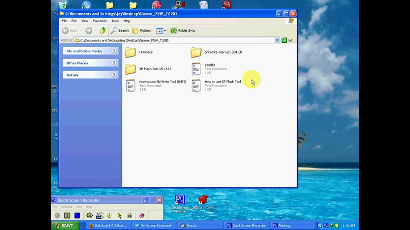Open Options menu in Quick Screen Recorder
The width and height of the screenshot is (410, 230).
67,207
